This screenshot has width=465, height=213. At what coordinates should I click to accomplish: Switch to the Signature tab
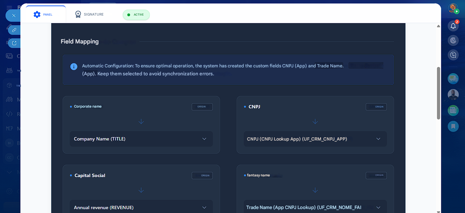pyautogui.click(x=89, y=14)
